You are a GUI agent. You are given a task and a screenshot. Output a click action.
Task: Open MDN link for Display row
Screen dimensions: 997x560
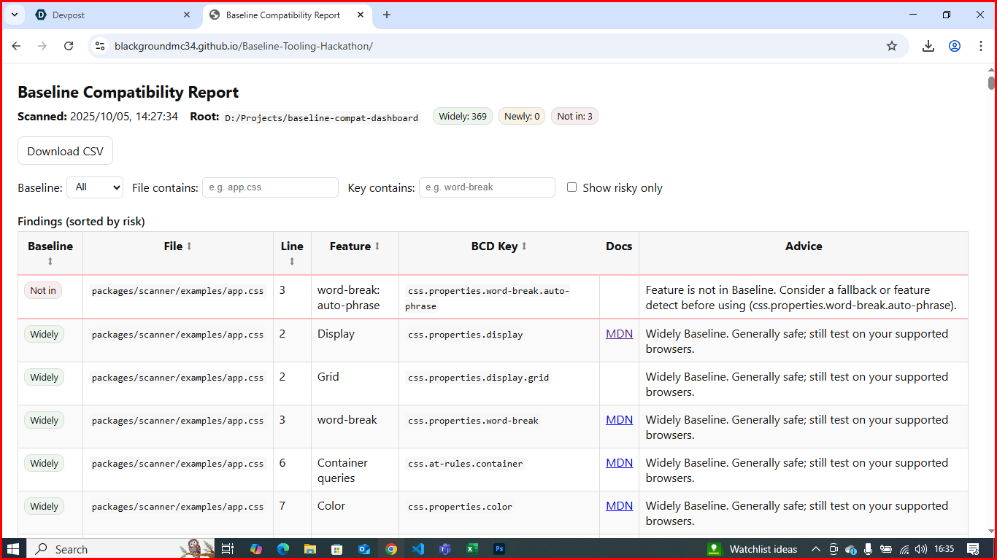[619, 334]
